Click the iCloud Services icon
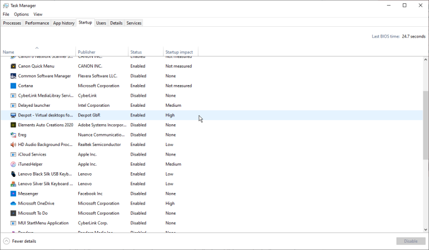429x250 pixels. (x=13, y=154)
